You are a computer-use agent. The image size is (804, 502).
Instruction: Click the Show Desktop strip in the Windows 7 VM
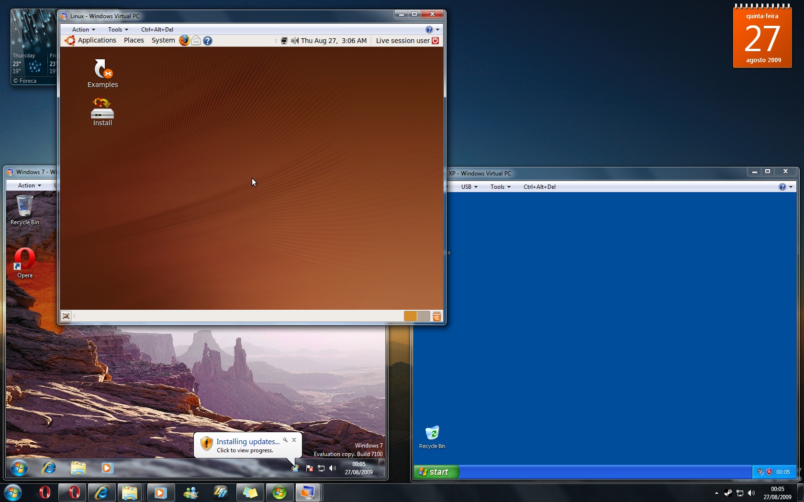pyautogui.click(x=381, y=468)
